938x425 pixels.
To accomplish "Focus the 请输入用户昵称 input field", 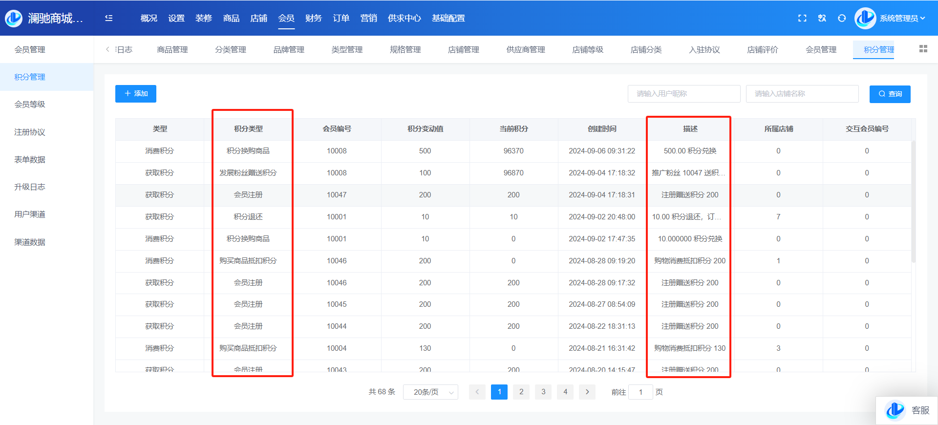I will [x=684, y=94].
